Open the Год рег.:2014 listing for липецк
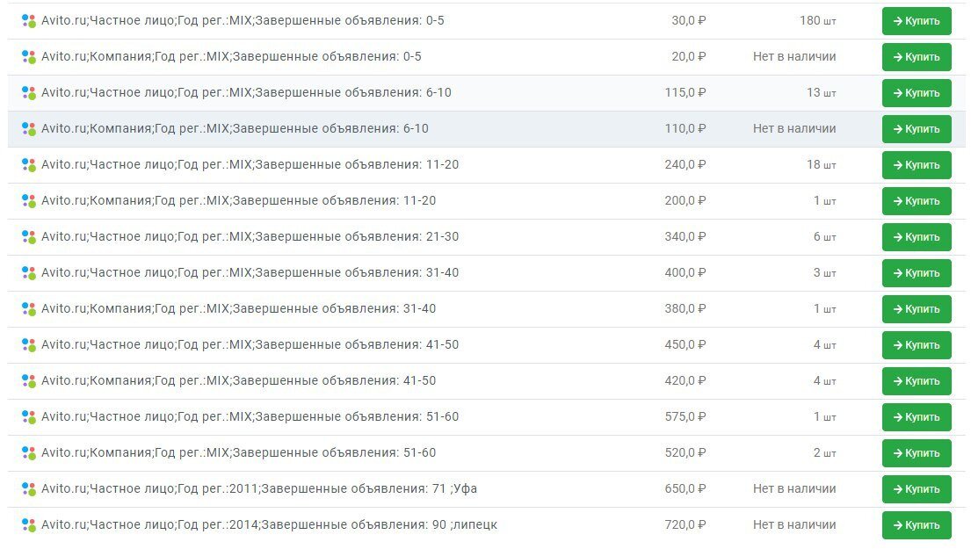 (x=270, y=524)
